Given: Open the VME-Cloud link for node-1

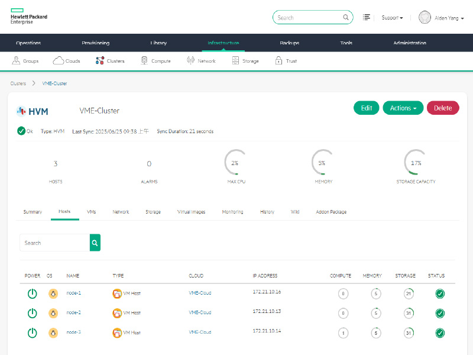Looking at the screenshot, I should 200,293.
